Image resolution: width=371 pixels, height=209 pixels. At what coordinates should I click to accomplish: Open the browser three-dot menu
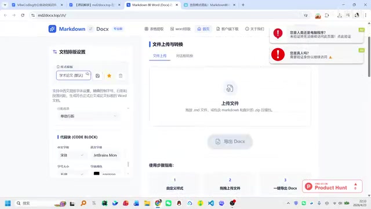tap(366, 15)
